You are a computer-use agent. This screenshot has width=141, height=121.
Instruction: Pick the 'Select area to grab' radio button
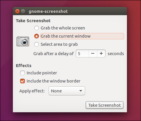coord(37,44)
